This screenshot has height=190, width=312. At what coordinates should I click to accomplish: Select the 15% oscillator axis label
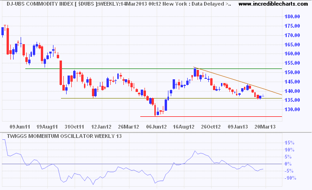[x=289, y=143]
